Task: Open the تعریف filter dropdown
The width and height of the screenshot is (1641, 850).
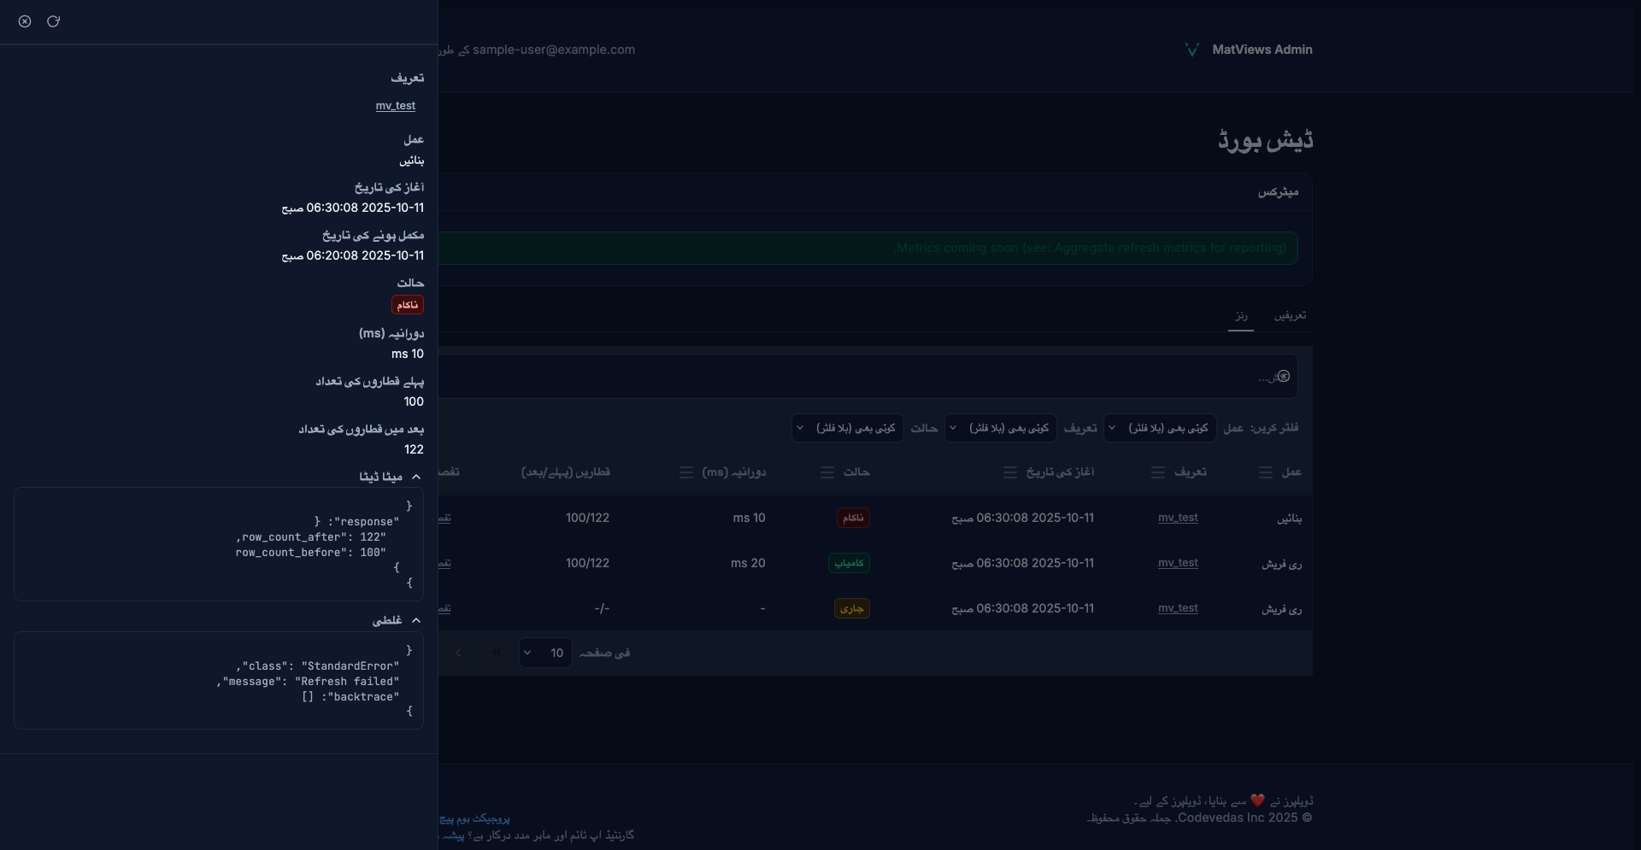Action: [1001, 428]
